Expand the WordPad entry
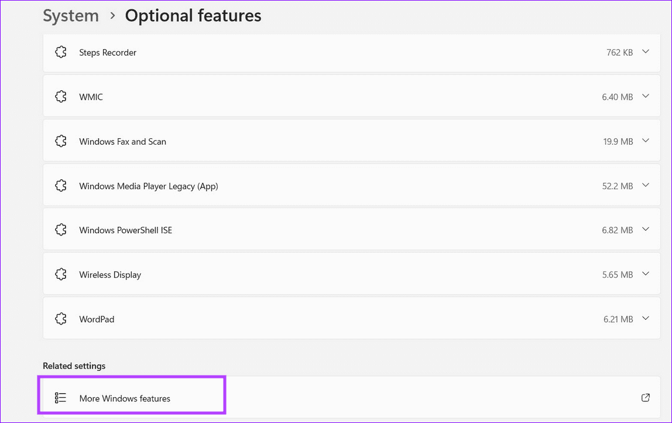 (646, 318)
